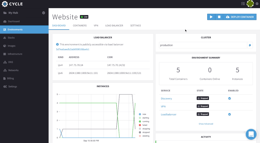Click the DNS sitemap icon
Viewport: 260px width, 143px height.
tap(5, 62)
